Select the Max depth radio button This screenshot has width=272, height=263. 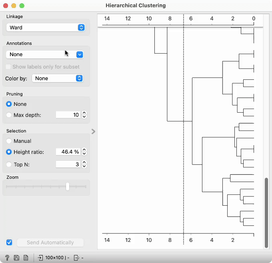click(9, 115)
